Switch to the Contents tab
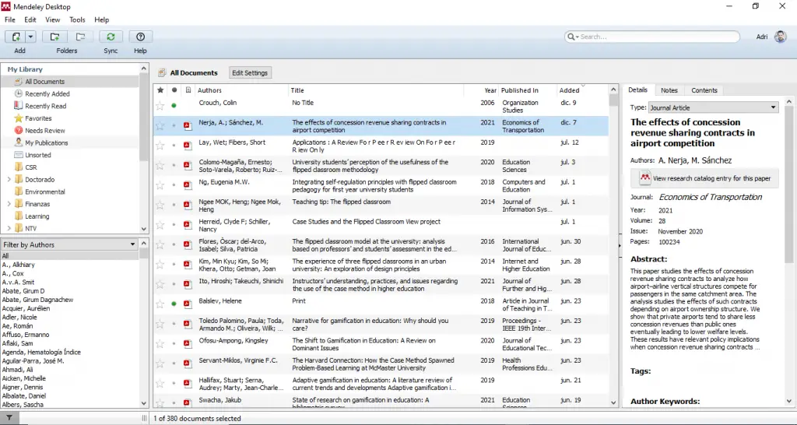Screen dimensions: 797x425 tap(704, 90)
